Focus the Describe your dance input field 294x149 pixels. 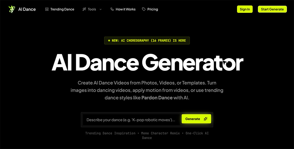coord(131,120)
